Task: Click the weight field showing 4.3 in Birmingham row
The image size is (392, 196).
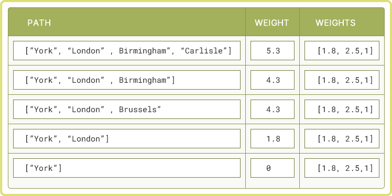Action: pyautogui.click(x=273, y=80)
